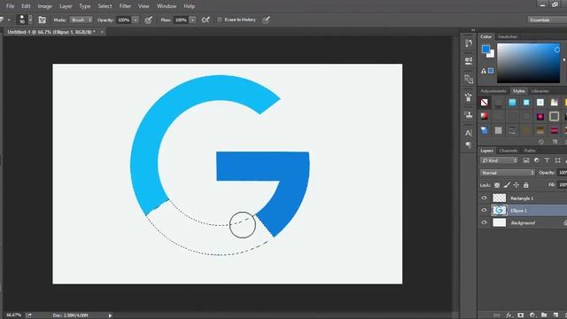This screenshot has height=319, width=567.
Task: Click adjustment layer filter icon in Layers panel
Action: click(x=537, y=160)
